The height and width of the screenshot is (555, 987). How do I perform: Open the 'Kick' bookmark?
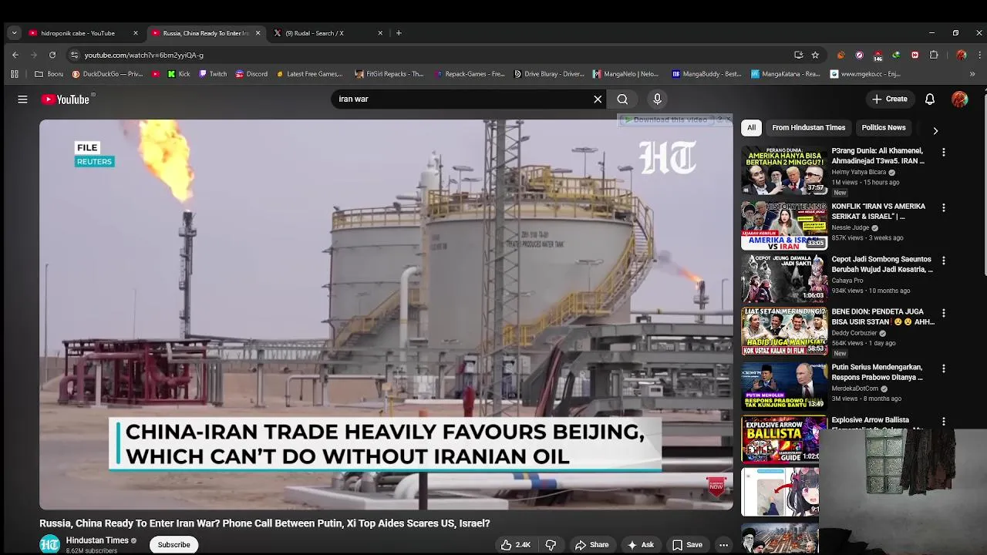pos(178,74)
